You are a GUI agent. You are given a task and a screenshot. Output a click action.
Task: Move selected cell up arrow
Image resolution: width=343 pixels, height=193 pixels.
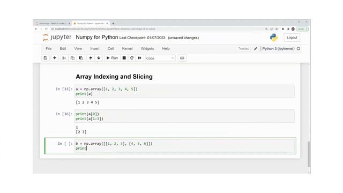91,58
